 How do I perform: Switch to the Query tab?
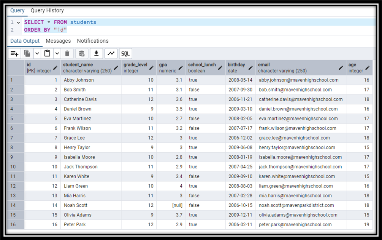[17, 11]
